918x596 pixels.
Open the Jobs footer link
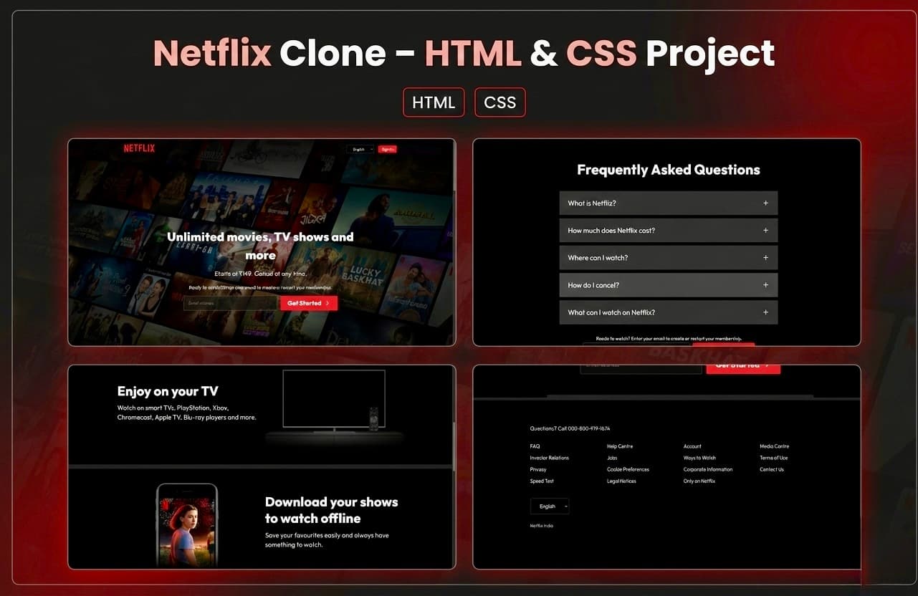[612, 458]
